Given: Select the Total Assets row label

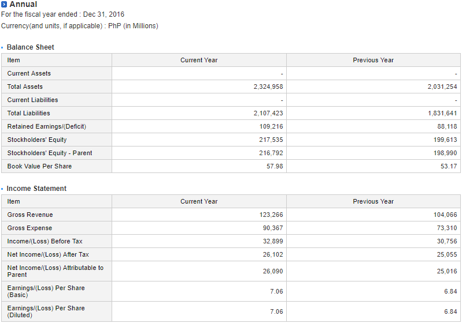Looking at the screenshot, I should (25, 87).
